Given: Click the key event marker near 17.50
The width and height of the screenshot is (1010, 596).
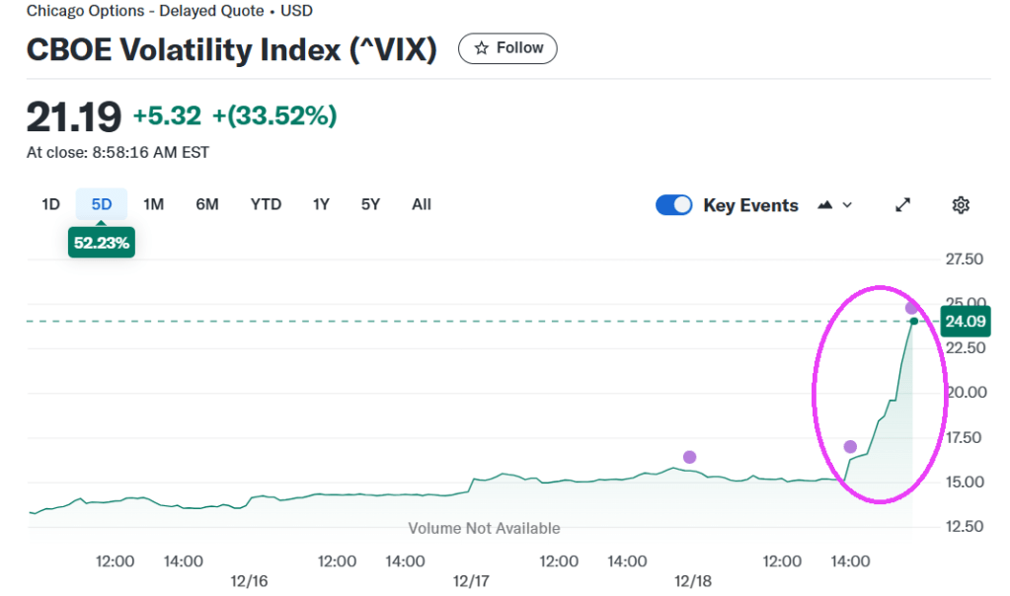Looking at the screenshot, I should pyautogui.click(x=850, y=447).
